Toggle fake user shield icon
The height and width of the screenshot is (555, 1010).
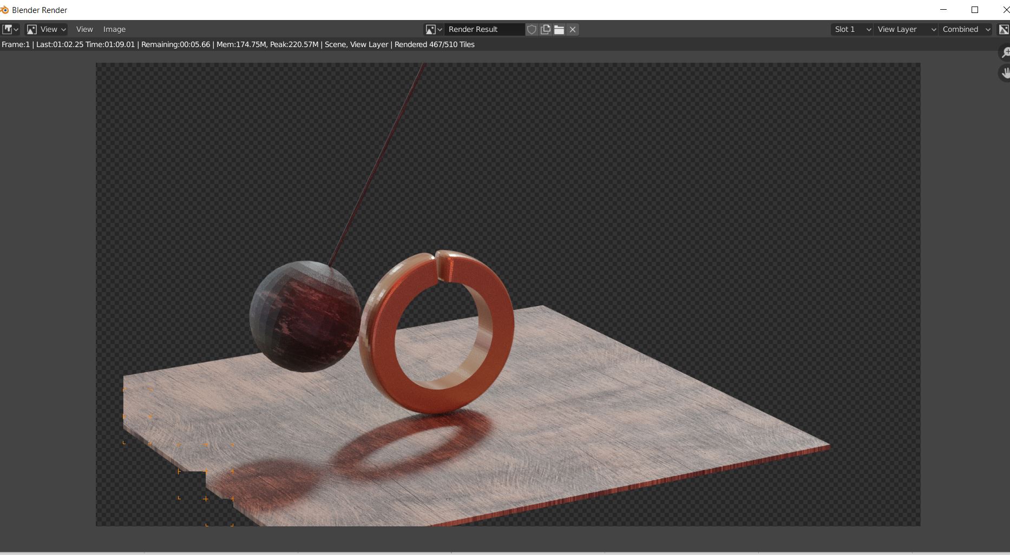[x=532, y=29]
